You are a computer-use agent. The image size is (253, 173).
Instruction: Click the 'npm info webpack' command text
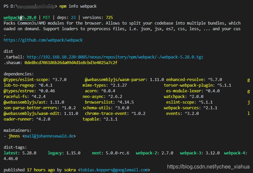pos(78,6)
